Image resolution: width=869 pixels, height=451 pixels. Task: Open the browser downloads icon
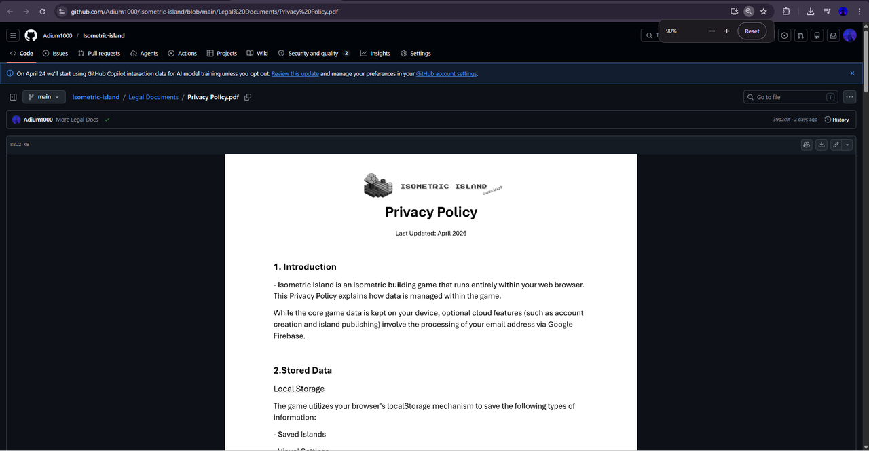click(811, 12)
